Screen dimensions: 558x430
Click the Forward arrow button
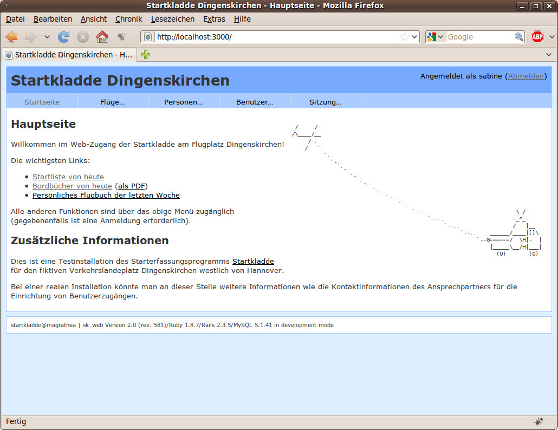(30, 37)
